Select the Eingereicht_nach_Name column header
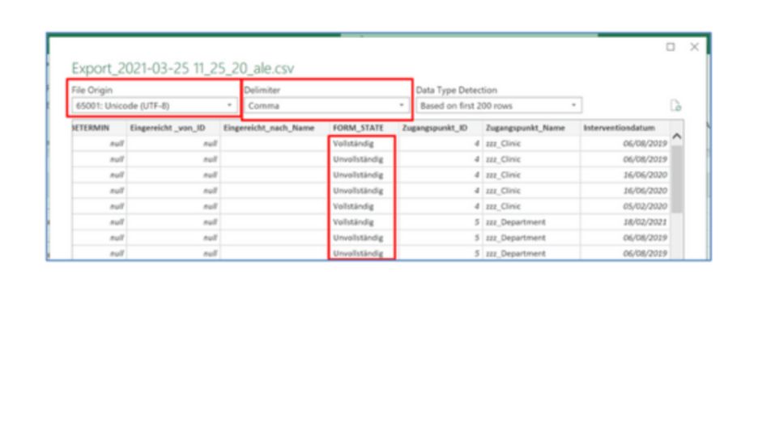This screenshot has height=426, width=758. click(x=268, y=128)
